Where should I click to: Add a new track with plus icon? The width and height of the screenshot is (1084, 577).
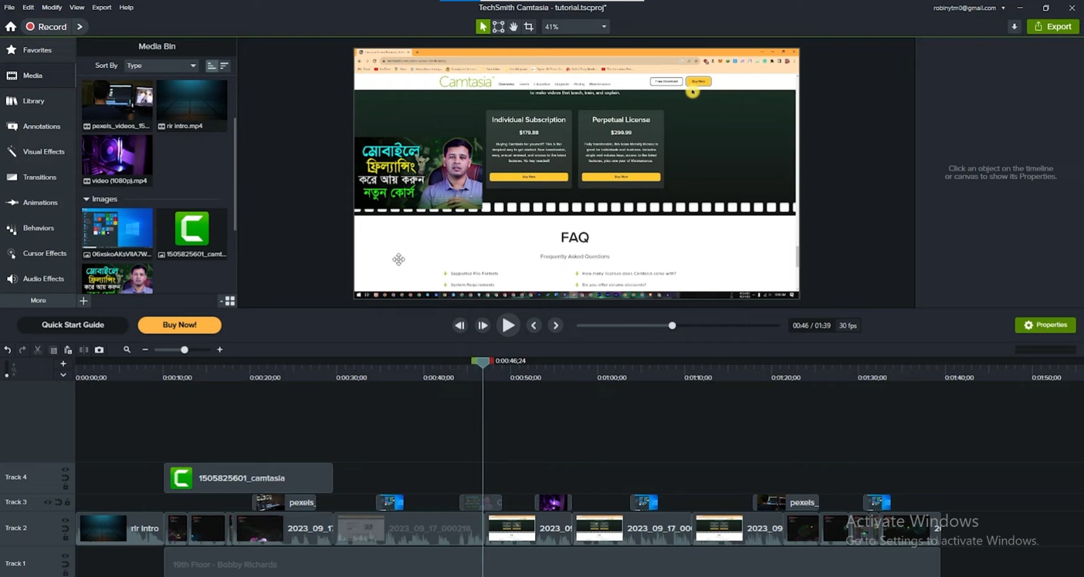[x=63, y=364]
